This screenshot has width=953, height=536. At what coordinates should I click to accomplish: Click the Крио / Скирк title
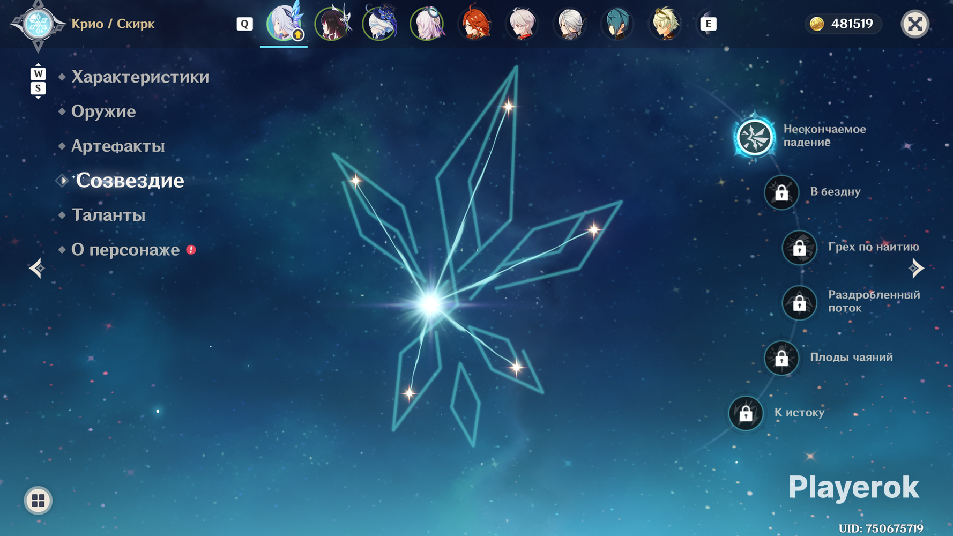113,24
